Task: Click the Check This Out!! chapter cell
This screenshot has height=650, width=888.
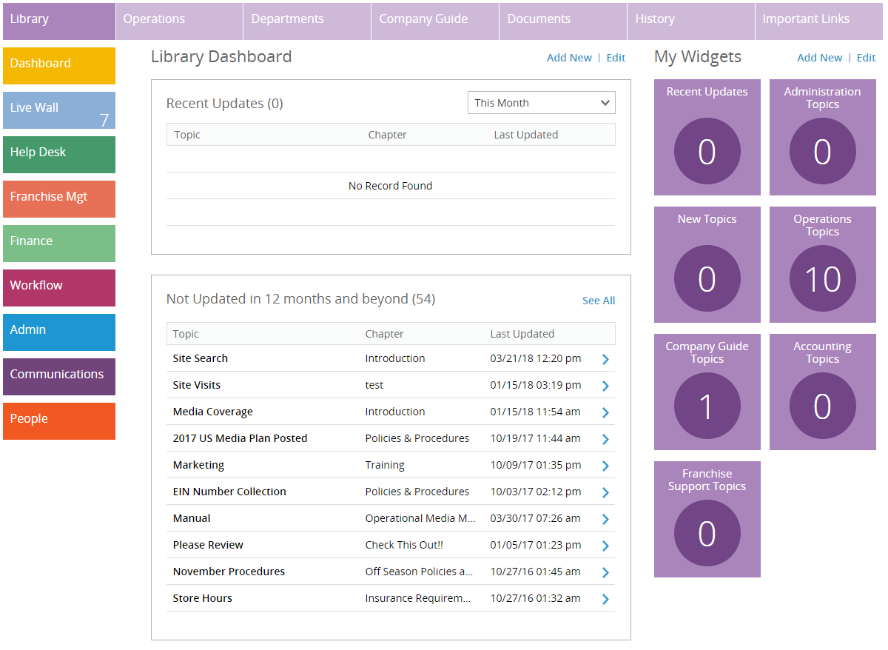Action: (404, 545)
